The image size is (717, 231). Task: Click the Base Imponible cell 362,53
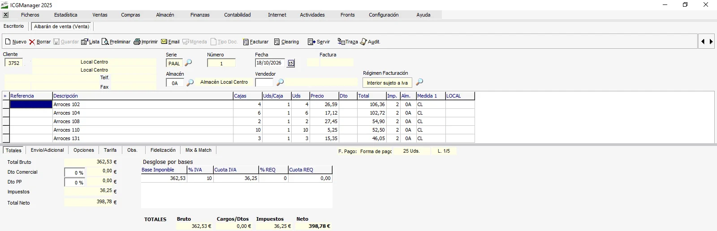tap(164, 178)
